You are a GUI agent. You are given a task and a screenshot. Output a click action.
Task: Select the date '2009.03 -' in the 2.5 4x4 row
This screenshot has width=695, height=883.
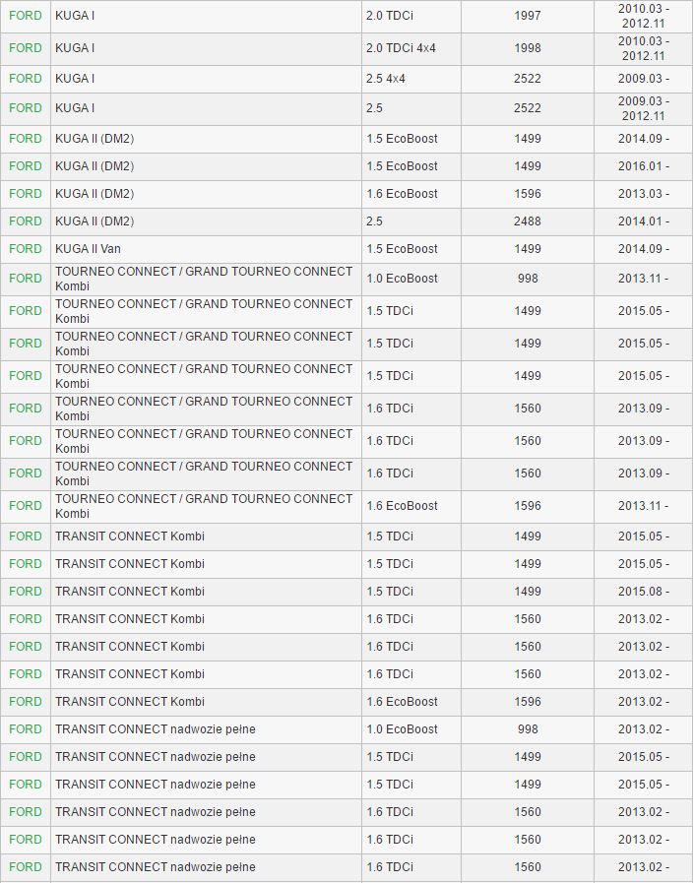click(643, 79)
